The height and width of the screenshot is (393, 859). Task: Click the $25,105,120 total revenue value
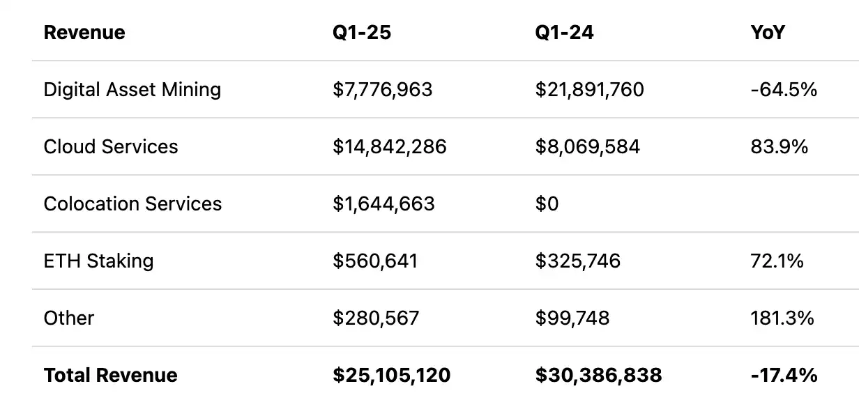(392, 376)
